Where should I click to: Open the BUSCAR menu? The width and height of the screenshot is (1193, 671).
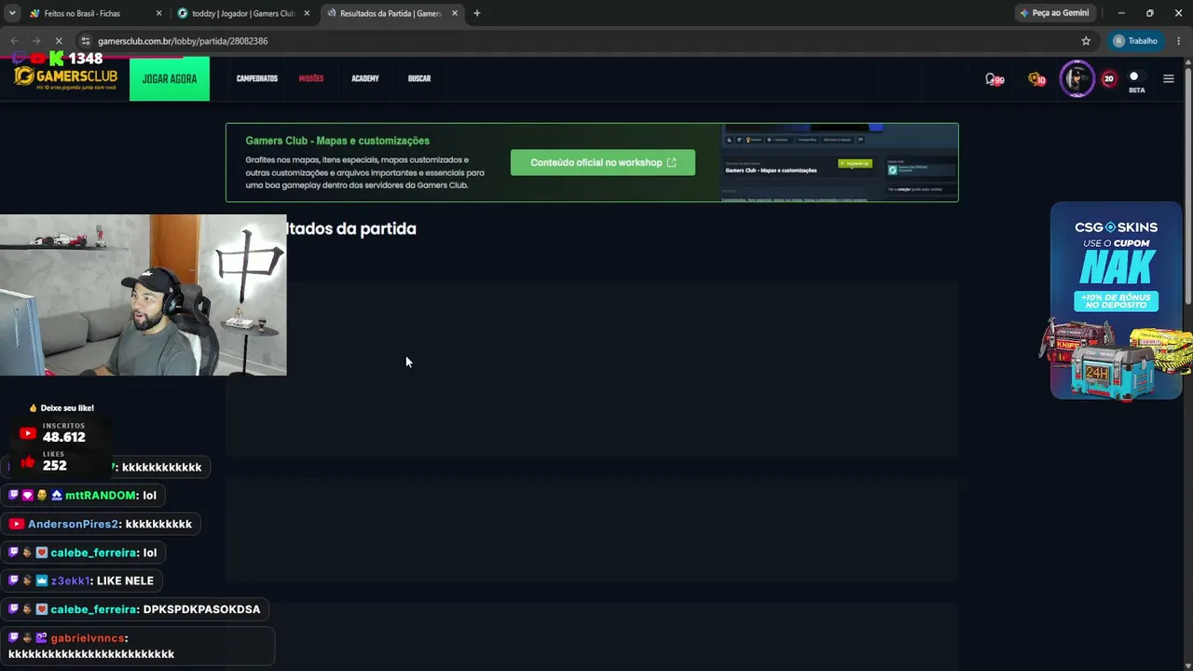click(x=419, y=79)
